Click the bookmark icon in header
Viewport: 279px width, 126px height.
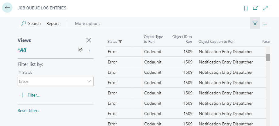coord(246,8)
